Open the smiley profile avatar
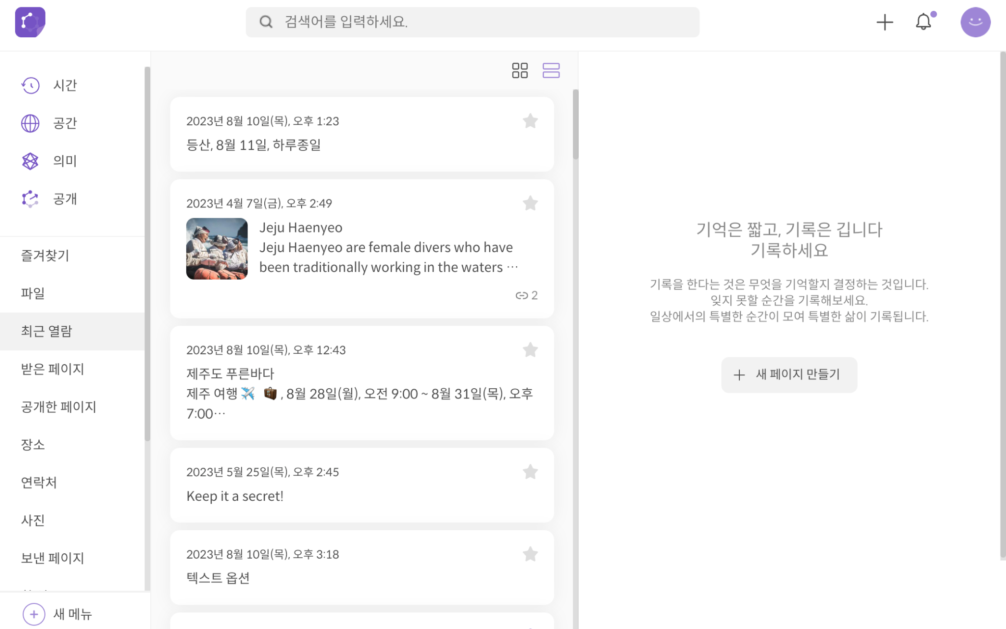 [x=975, y=22]
